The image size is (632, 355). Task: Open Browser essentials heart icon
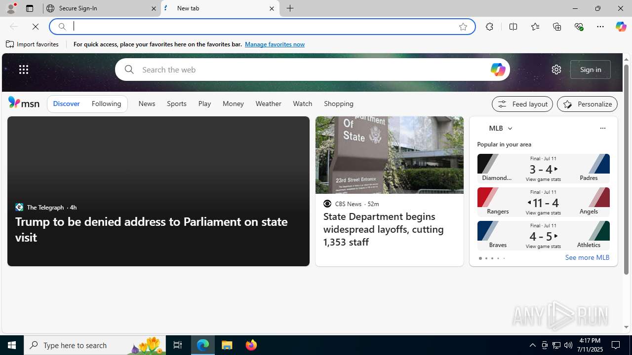tap(579, 27)
